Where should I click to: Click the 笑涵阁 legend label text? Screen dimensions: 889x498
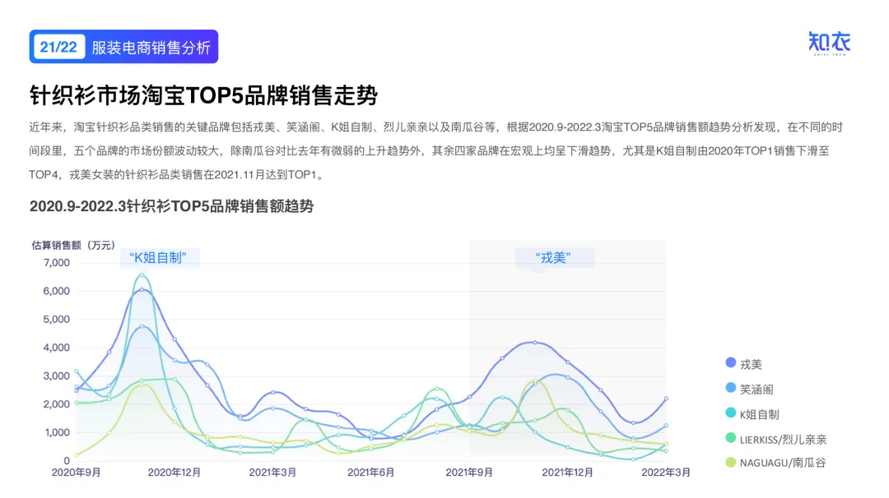(x=757, y=390)
